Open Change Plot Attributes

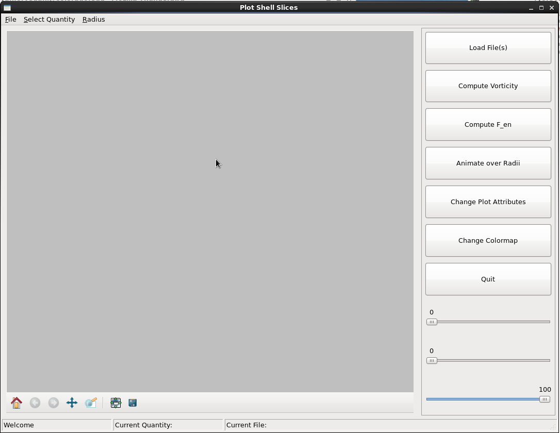coord(488,202)
